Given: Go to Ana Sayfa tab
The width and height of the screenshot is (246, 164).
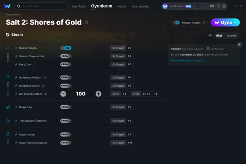Looking at the screenshot, I should point(79,6).
